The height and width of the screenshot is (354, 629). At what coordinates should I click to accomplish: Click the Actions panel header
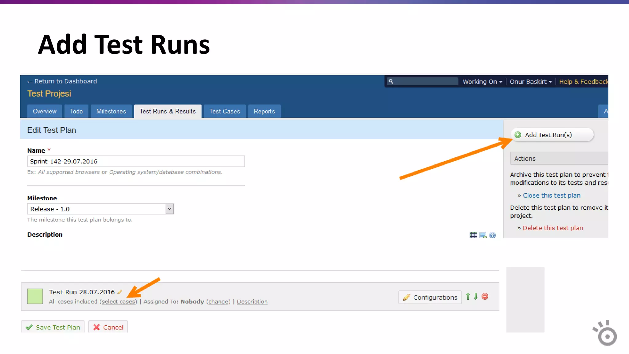(x=559, y=159)
